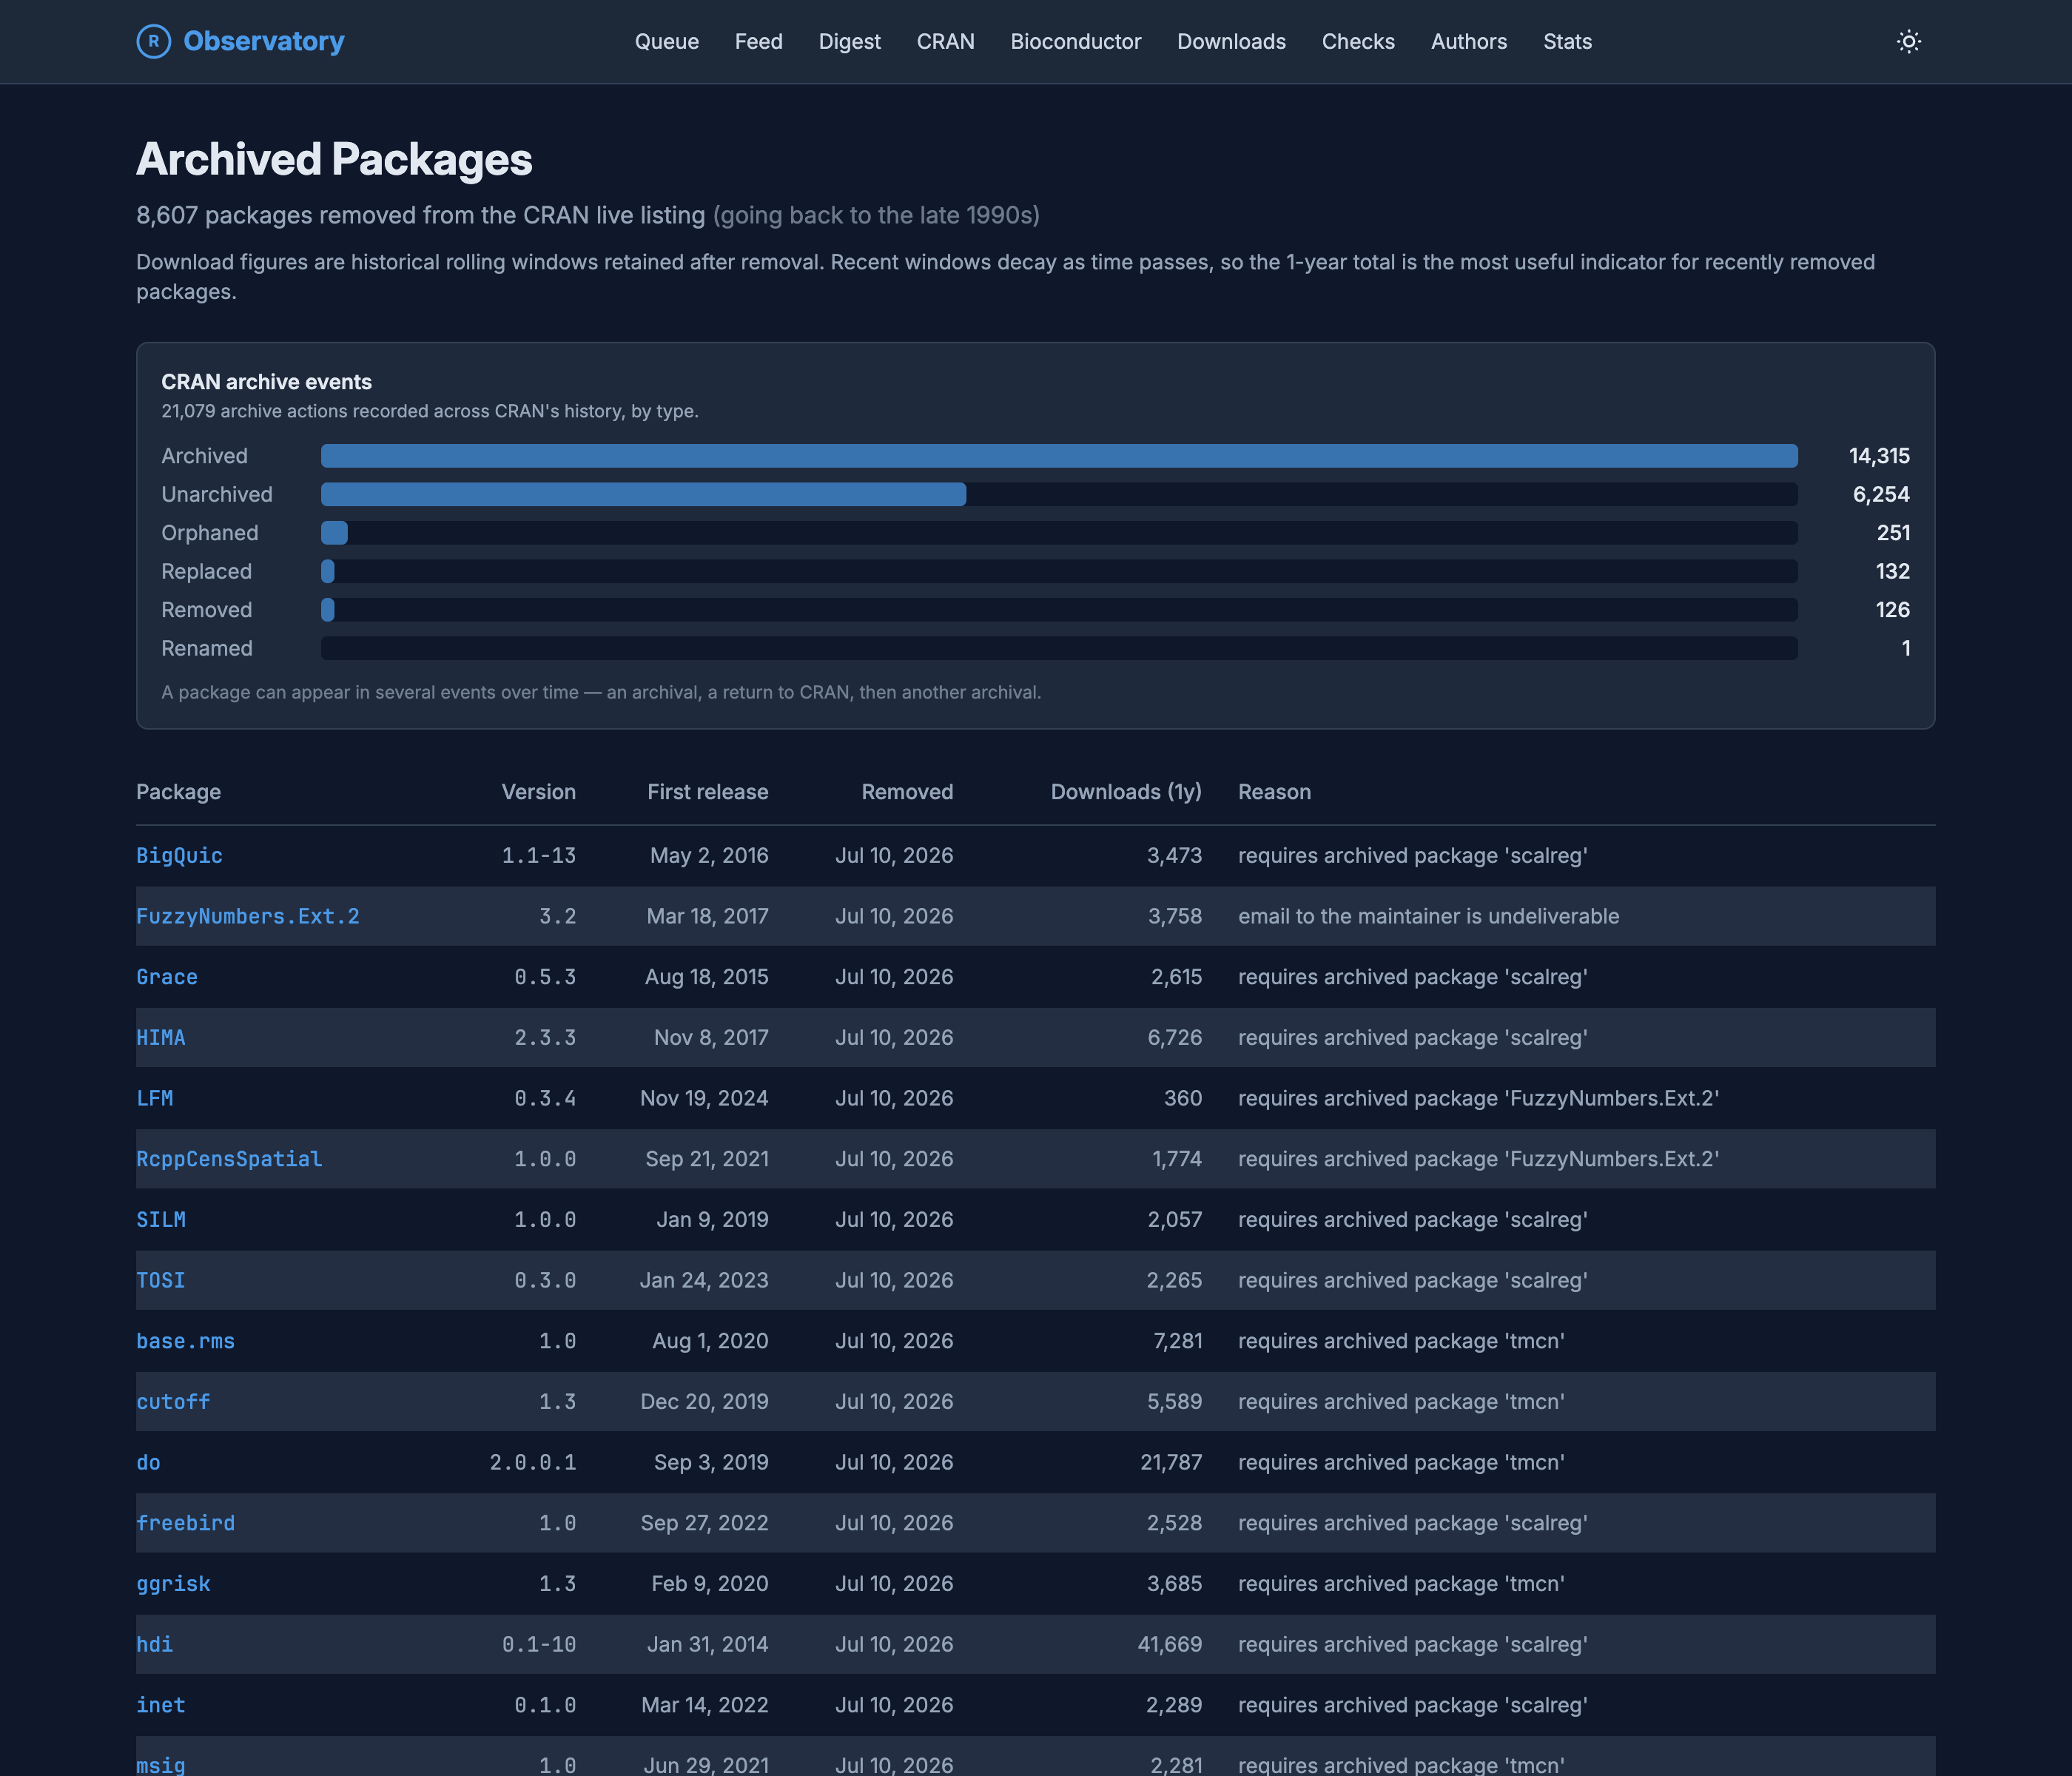The image size is (2072, 1776).
Task: Open the Checks nav item
Action: coord(1358,41)
